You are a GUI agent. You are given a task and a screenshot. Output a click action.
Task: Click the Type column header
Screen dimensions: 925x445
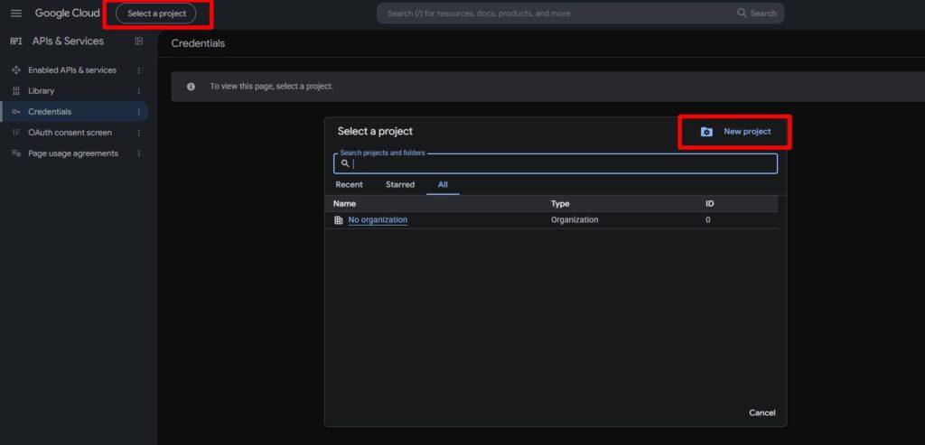click(560, 204)
